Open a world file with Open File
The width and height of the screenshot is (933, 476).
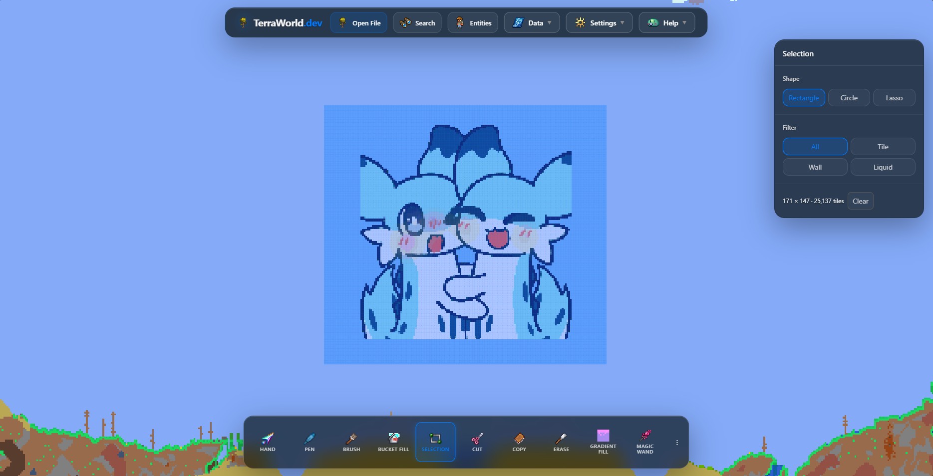pyautogui.click(x=359, y=23)
